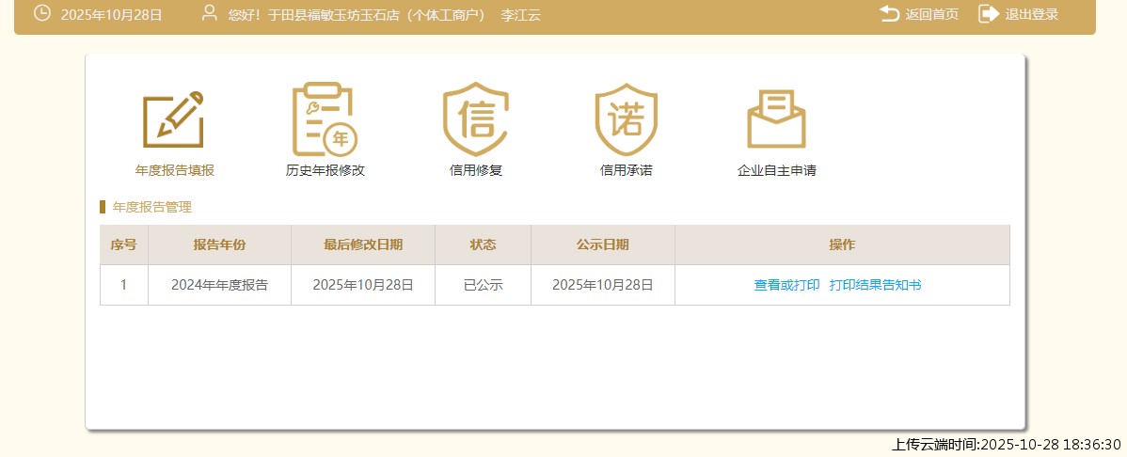Click the 2024年年度报告 table cell
The width and height of the screenshot is (1127, 457).
click(219, 285)
